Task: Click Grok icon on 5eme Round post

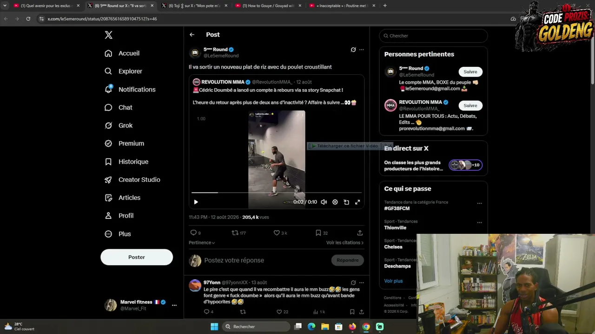Action: point(353,50)
